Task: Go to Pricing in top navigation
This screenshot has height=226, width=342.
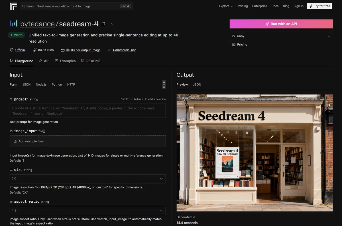Action: pyautogui.click(x=243, y=6)
